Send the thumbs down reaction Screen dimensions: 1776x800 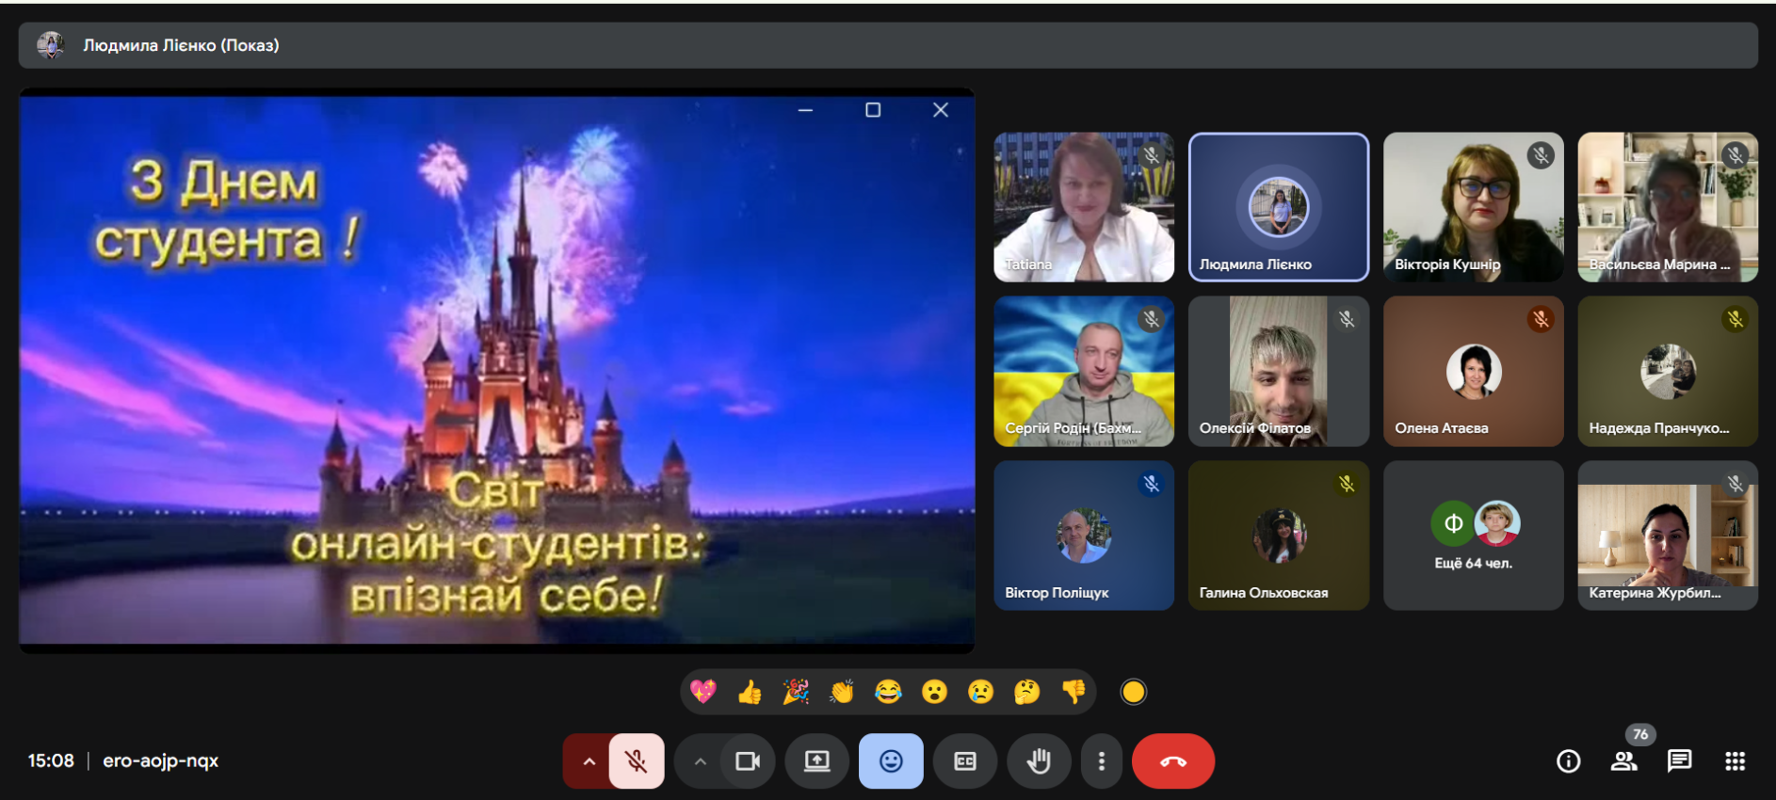click(1073, 692)
